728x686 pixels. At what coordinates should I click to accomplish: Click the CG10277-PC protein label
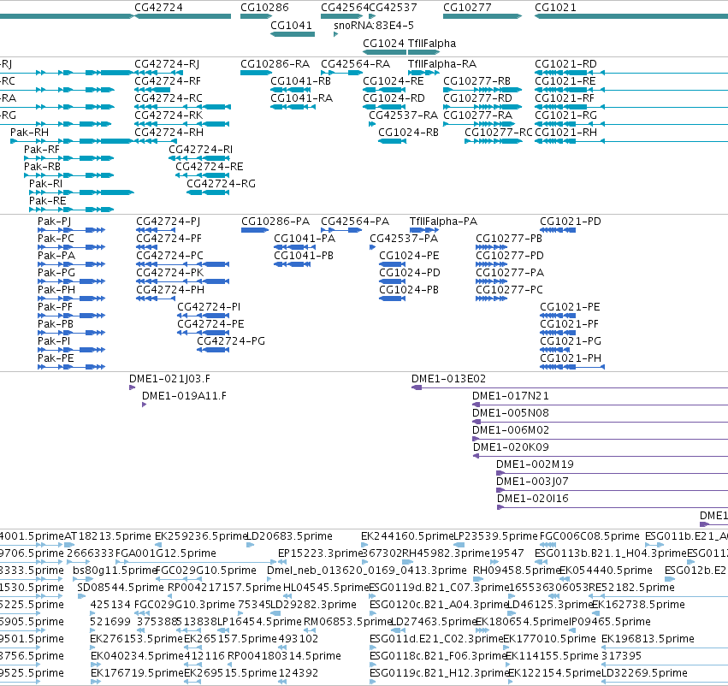click(509, 290)
